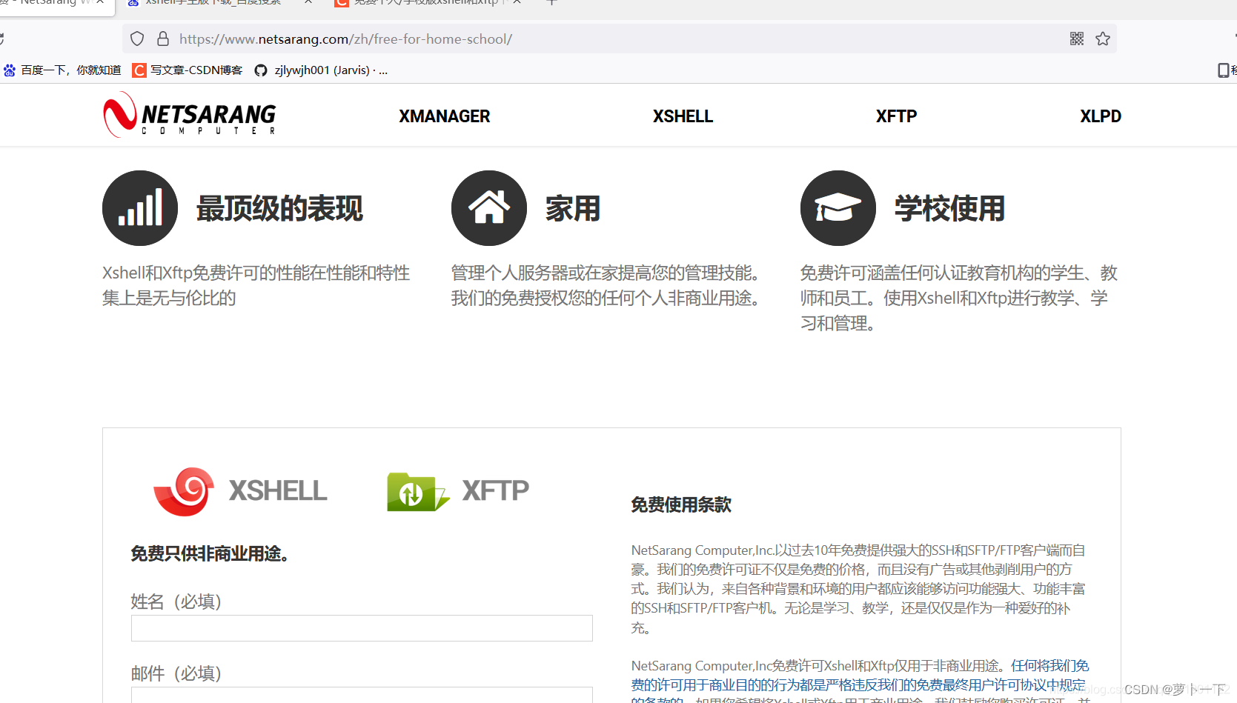Click the Xshell red shell logo

point(184,490)
